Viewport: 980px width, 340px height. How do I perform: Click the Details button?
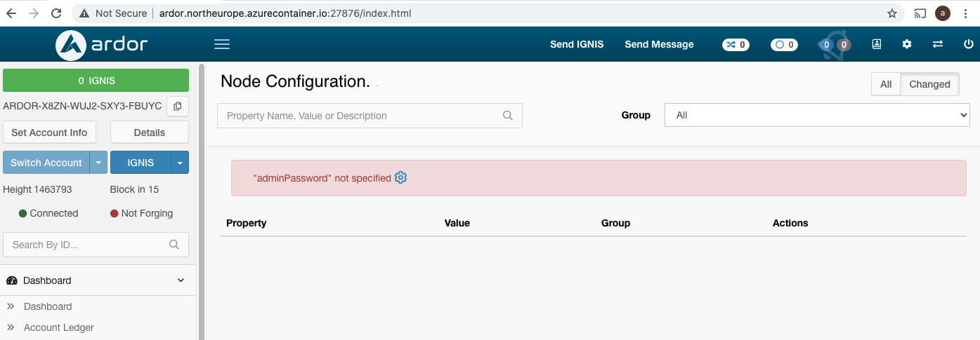(150, 132)
